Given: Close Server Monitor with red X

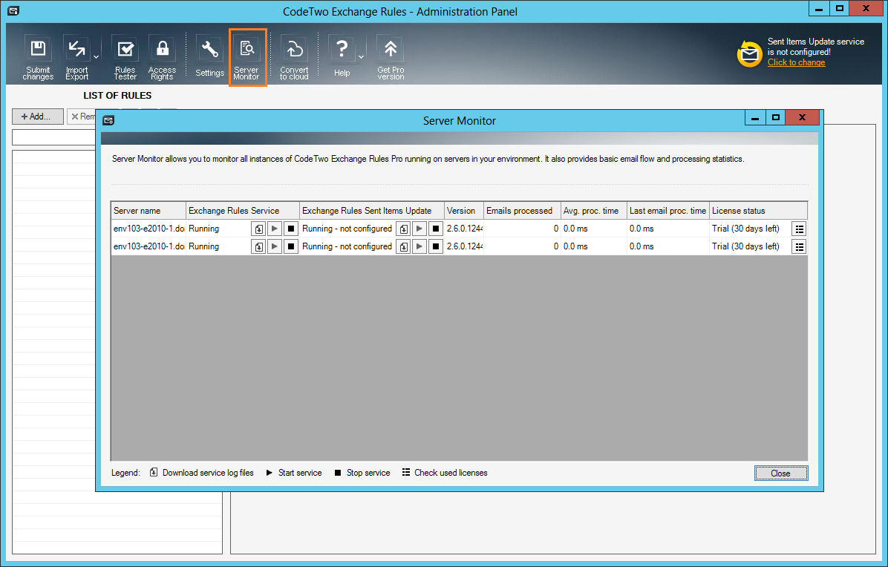Looking at the screenshot, I should pyautogui.click(x=802, y=118).
